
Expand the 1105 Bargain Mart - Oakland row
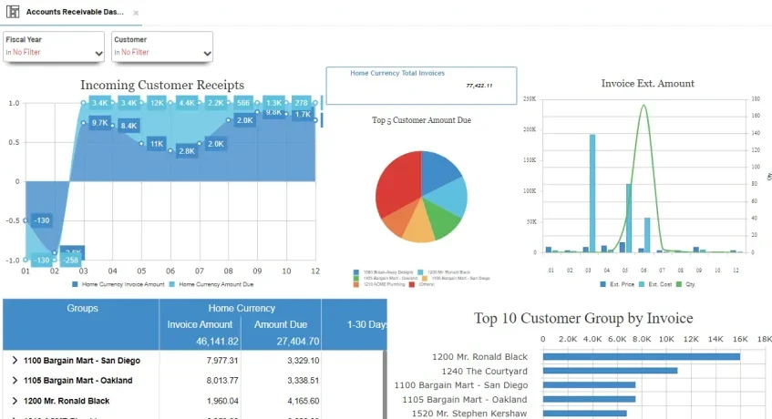click(x=15, y=381)
